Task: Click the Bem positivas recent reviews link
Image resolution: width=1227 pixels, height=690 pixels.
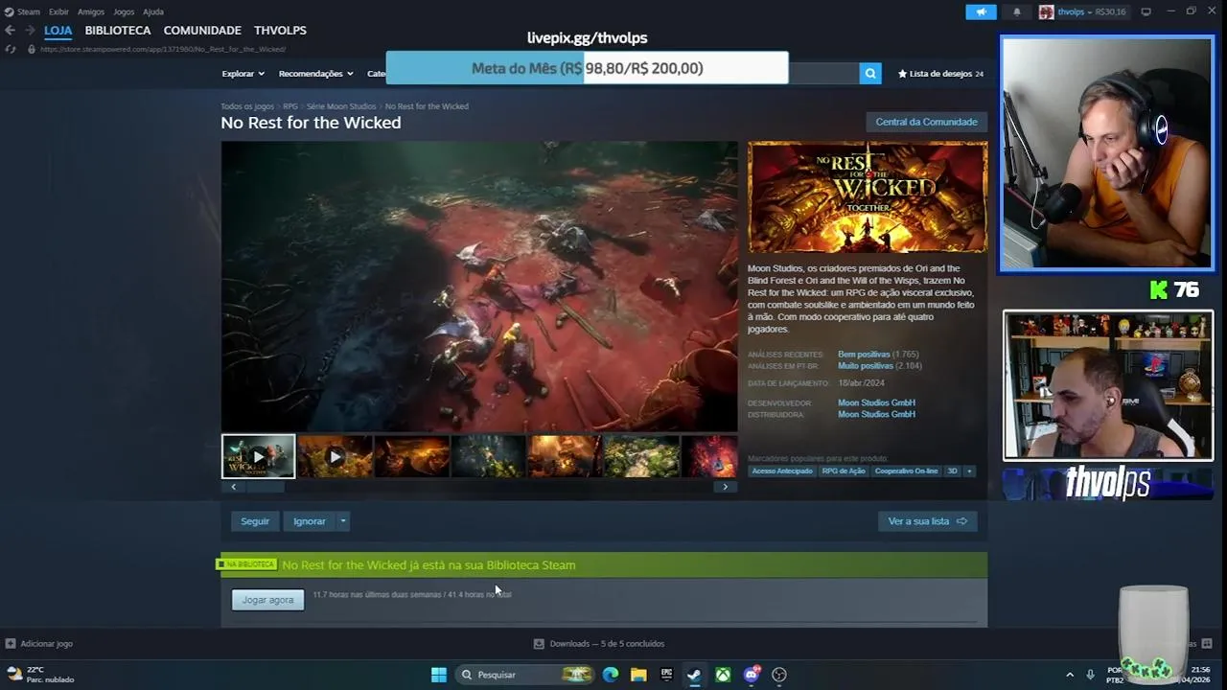Action: [x=864, y=355]
